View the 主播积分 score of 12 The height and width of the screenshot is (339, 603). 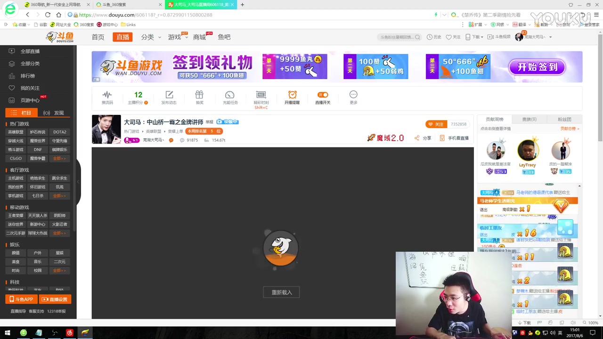point(138,97)
